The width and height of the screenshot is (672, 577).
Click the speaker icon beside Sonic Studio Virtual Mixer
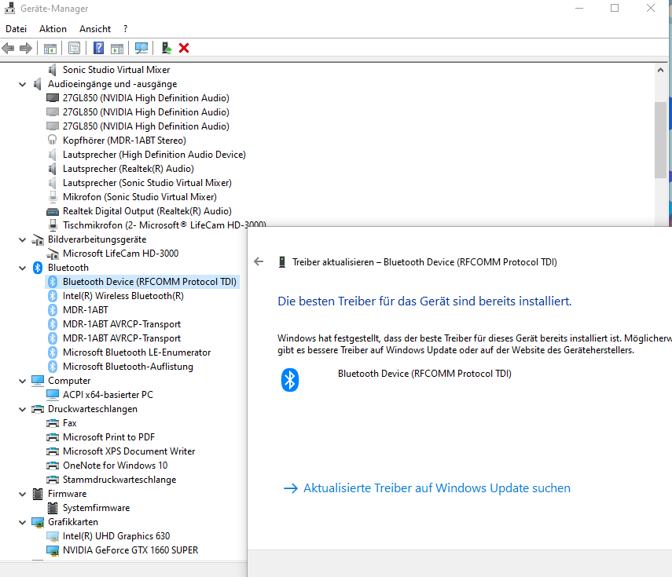(x=53, y=70)
